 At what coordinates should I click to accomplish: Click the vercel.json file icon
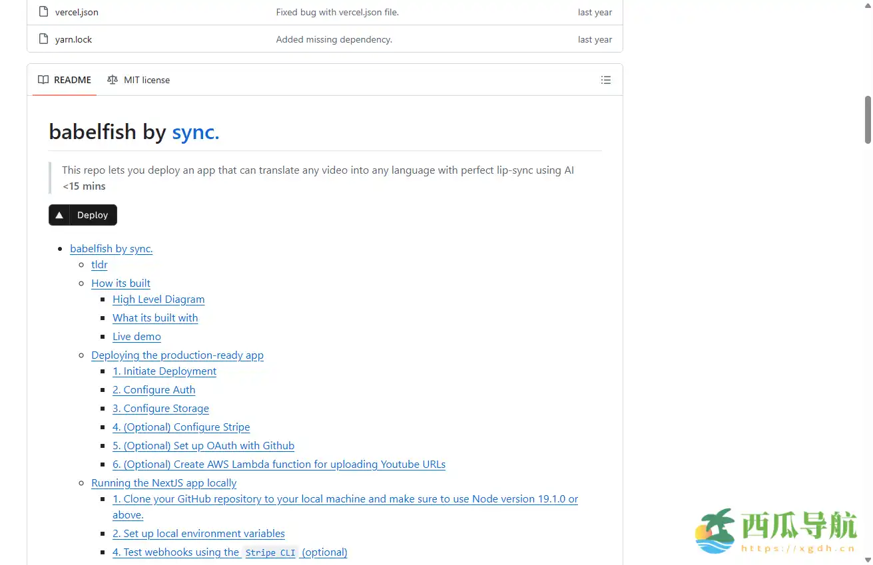click(43, 12)
